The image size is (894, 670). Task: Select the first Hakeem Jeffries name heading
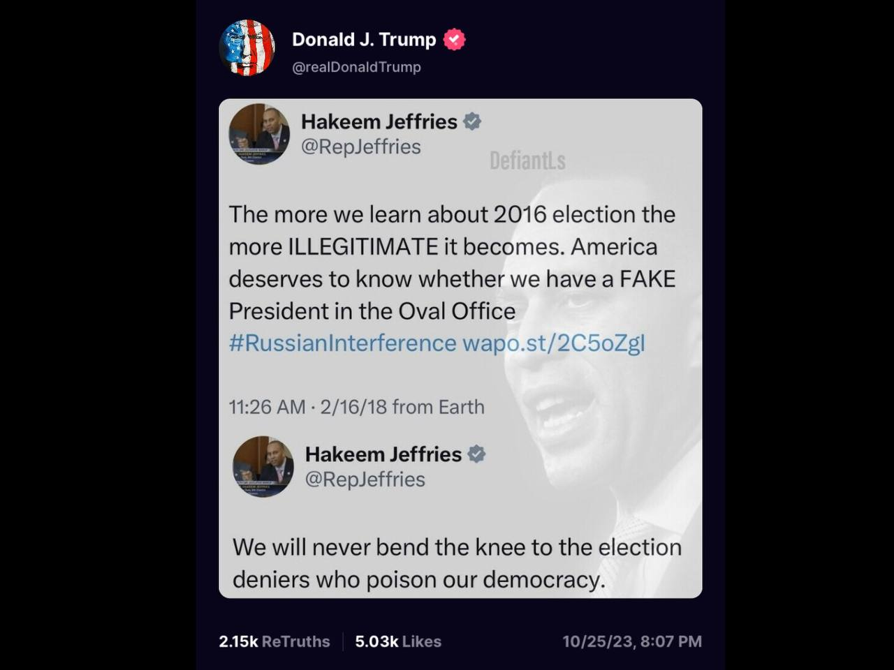point(379,121)
